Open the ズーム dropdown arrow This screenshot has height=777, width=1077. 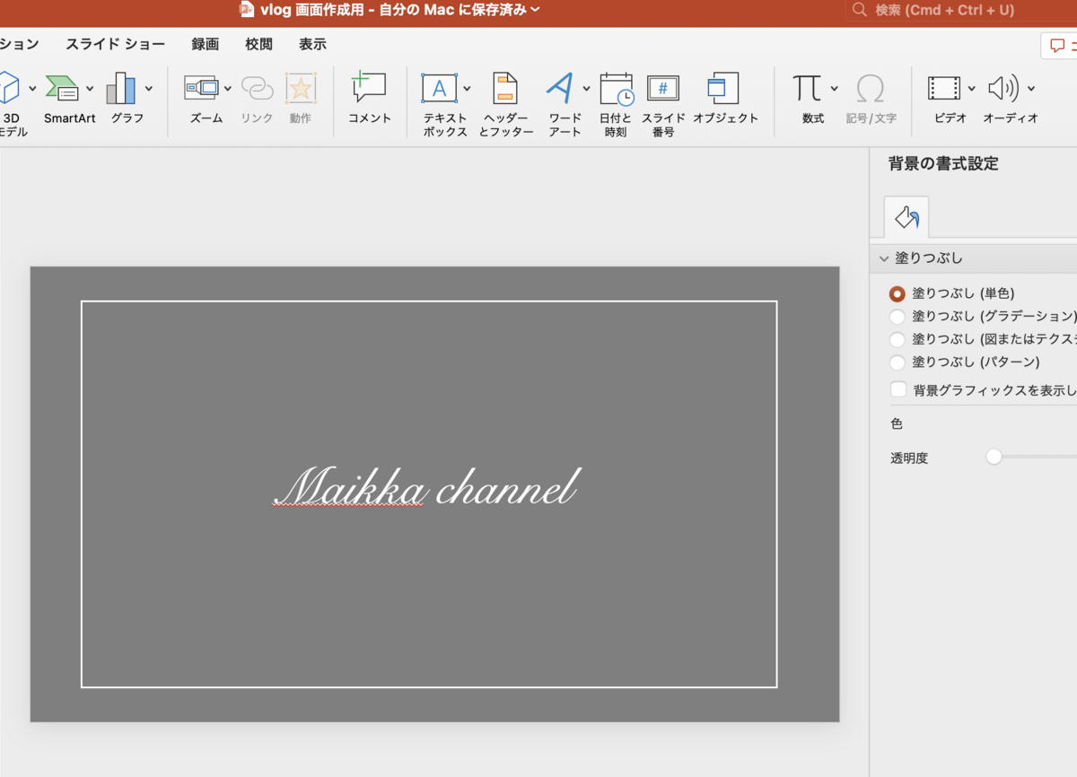click(x=228, y=88)
